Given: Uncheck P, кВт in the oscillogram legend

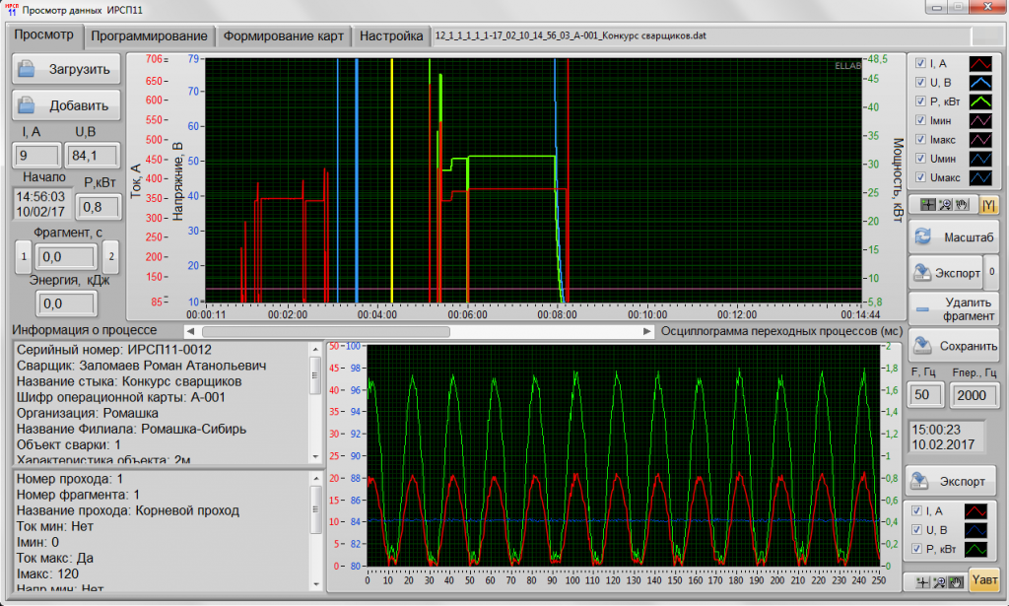Looking at the screenshot, I should [x=917, y=549].
